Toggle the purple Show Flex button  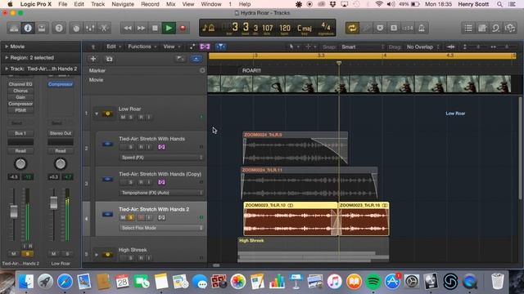pyautogui.click(x=205, y=47)
